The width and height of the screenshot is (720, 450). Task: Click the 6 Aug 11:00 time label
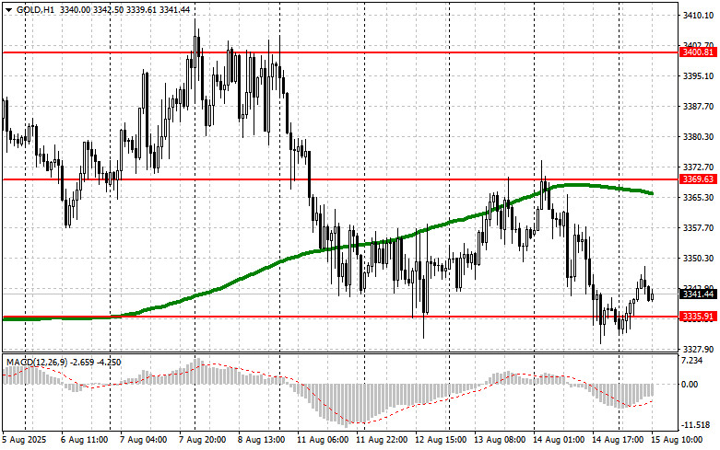85,440
